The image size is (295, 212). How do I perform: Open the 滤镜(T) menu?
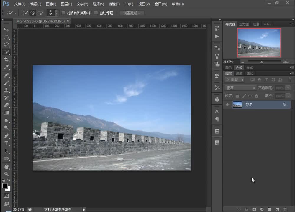tap(114, 4)
